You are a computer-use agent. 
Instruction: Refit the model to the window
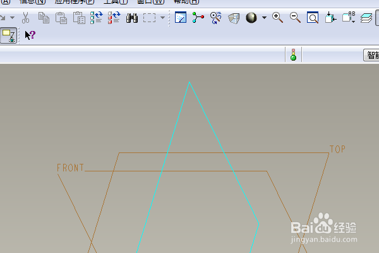313,18
